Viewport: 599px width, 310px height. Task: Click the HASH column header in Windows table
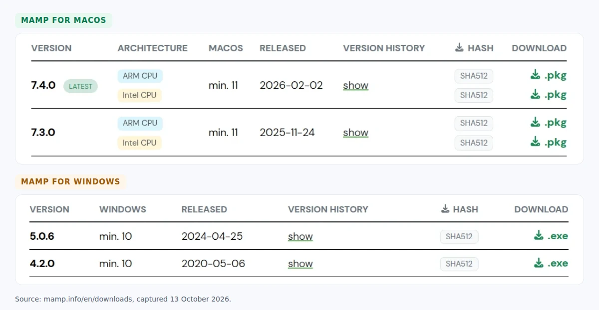click(x=460, y=209)
